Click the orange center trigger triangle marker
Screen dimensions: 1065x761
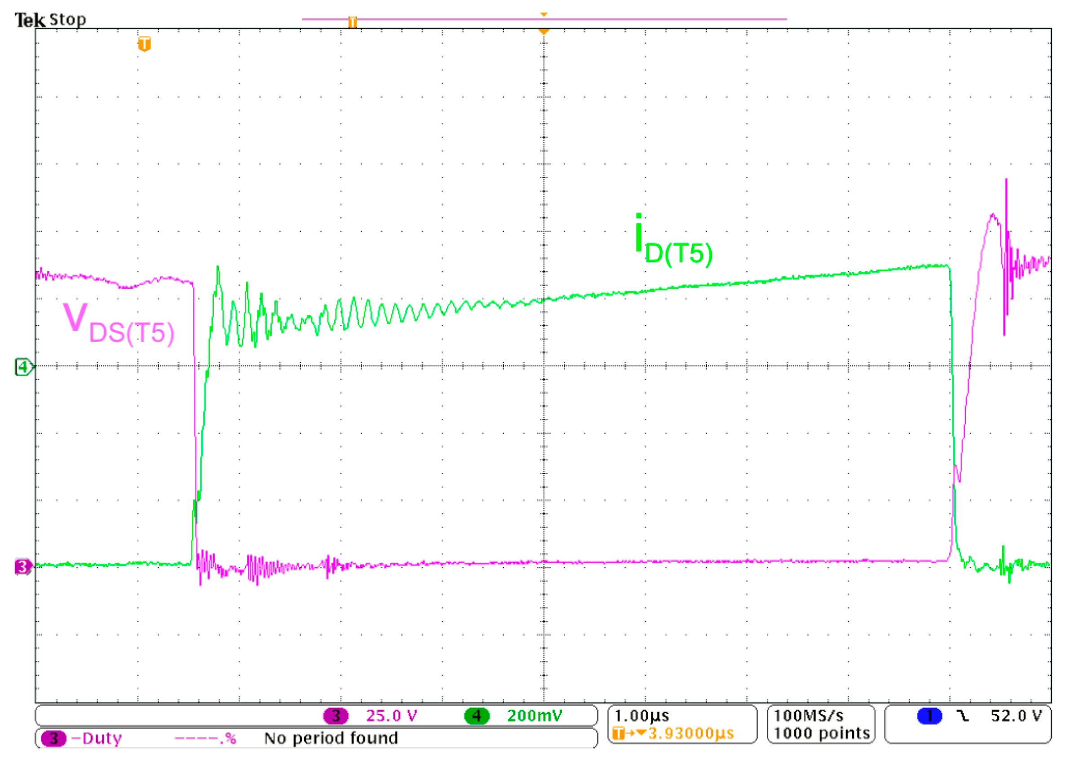coord(544,31)
